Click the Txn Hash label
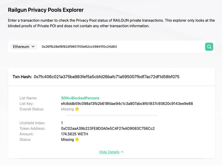The image size is (222, 166). pyautogui.click(x=22, y=77)
